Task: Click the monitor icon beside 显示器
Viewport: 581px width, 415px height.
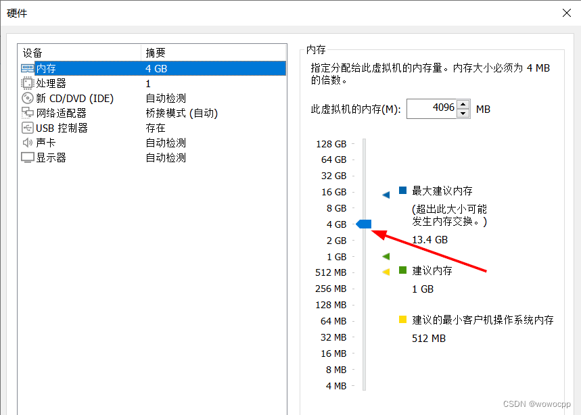Action: point(26,157)
